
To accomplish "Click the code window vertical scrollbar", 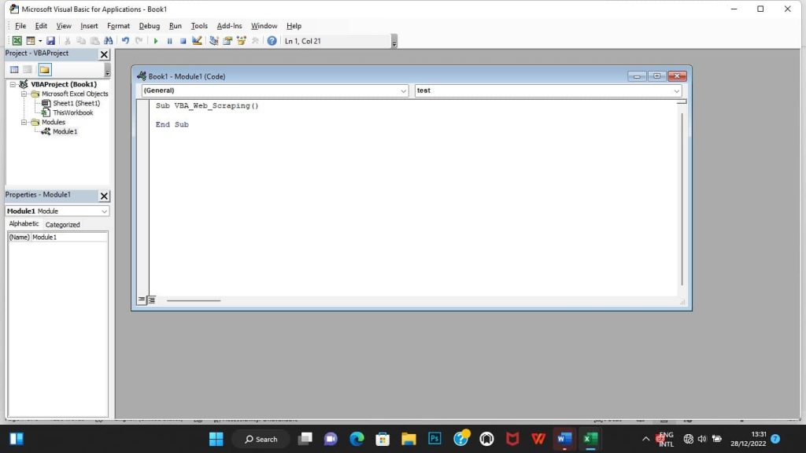I will pos(682,199).
